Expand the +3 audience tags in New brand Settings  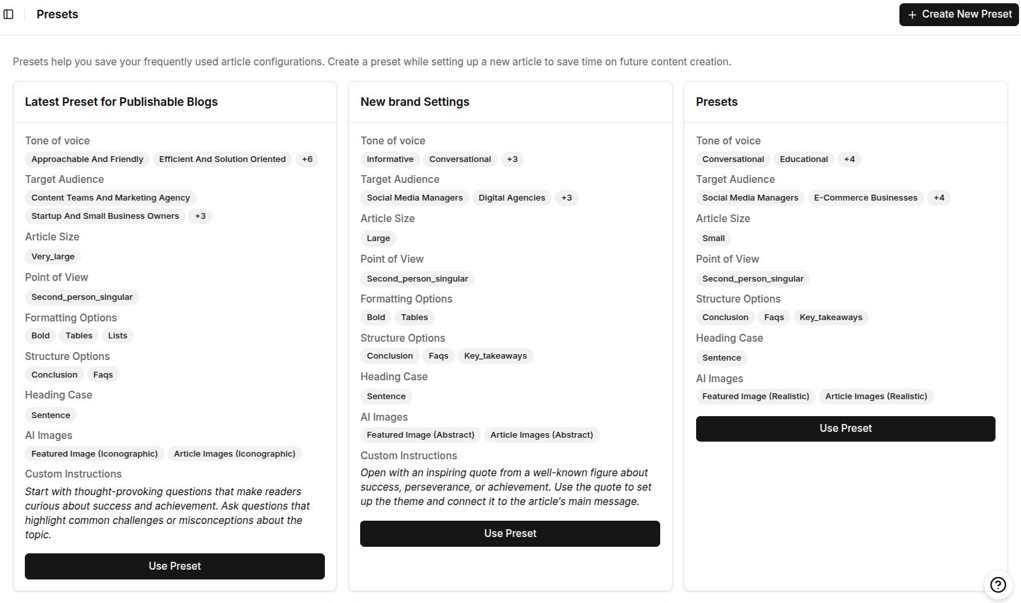coord(566,197)
